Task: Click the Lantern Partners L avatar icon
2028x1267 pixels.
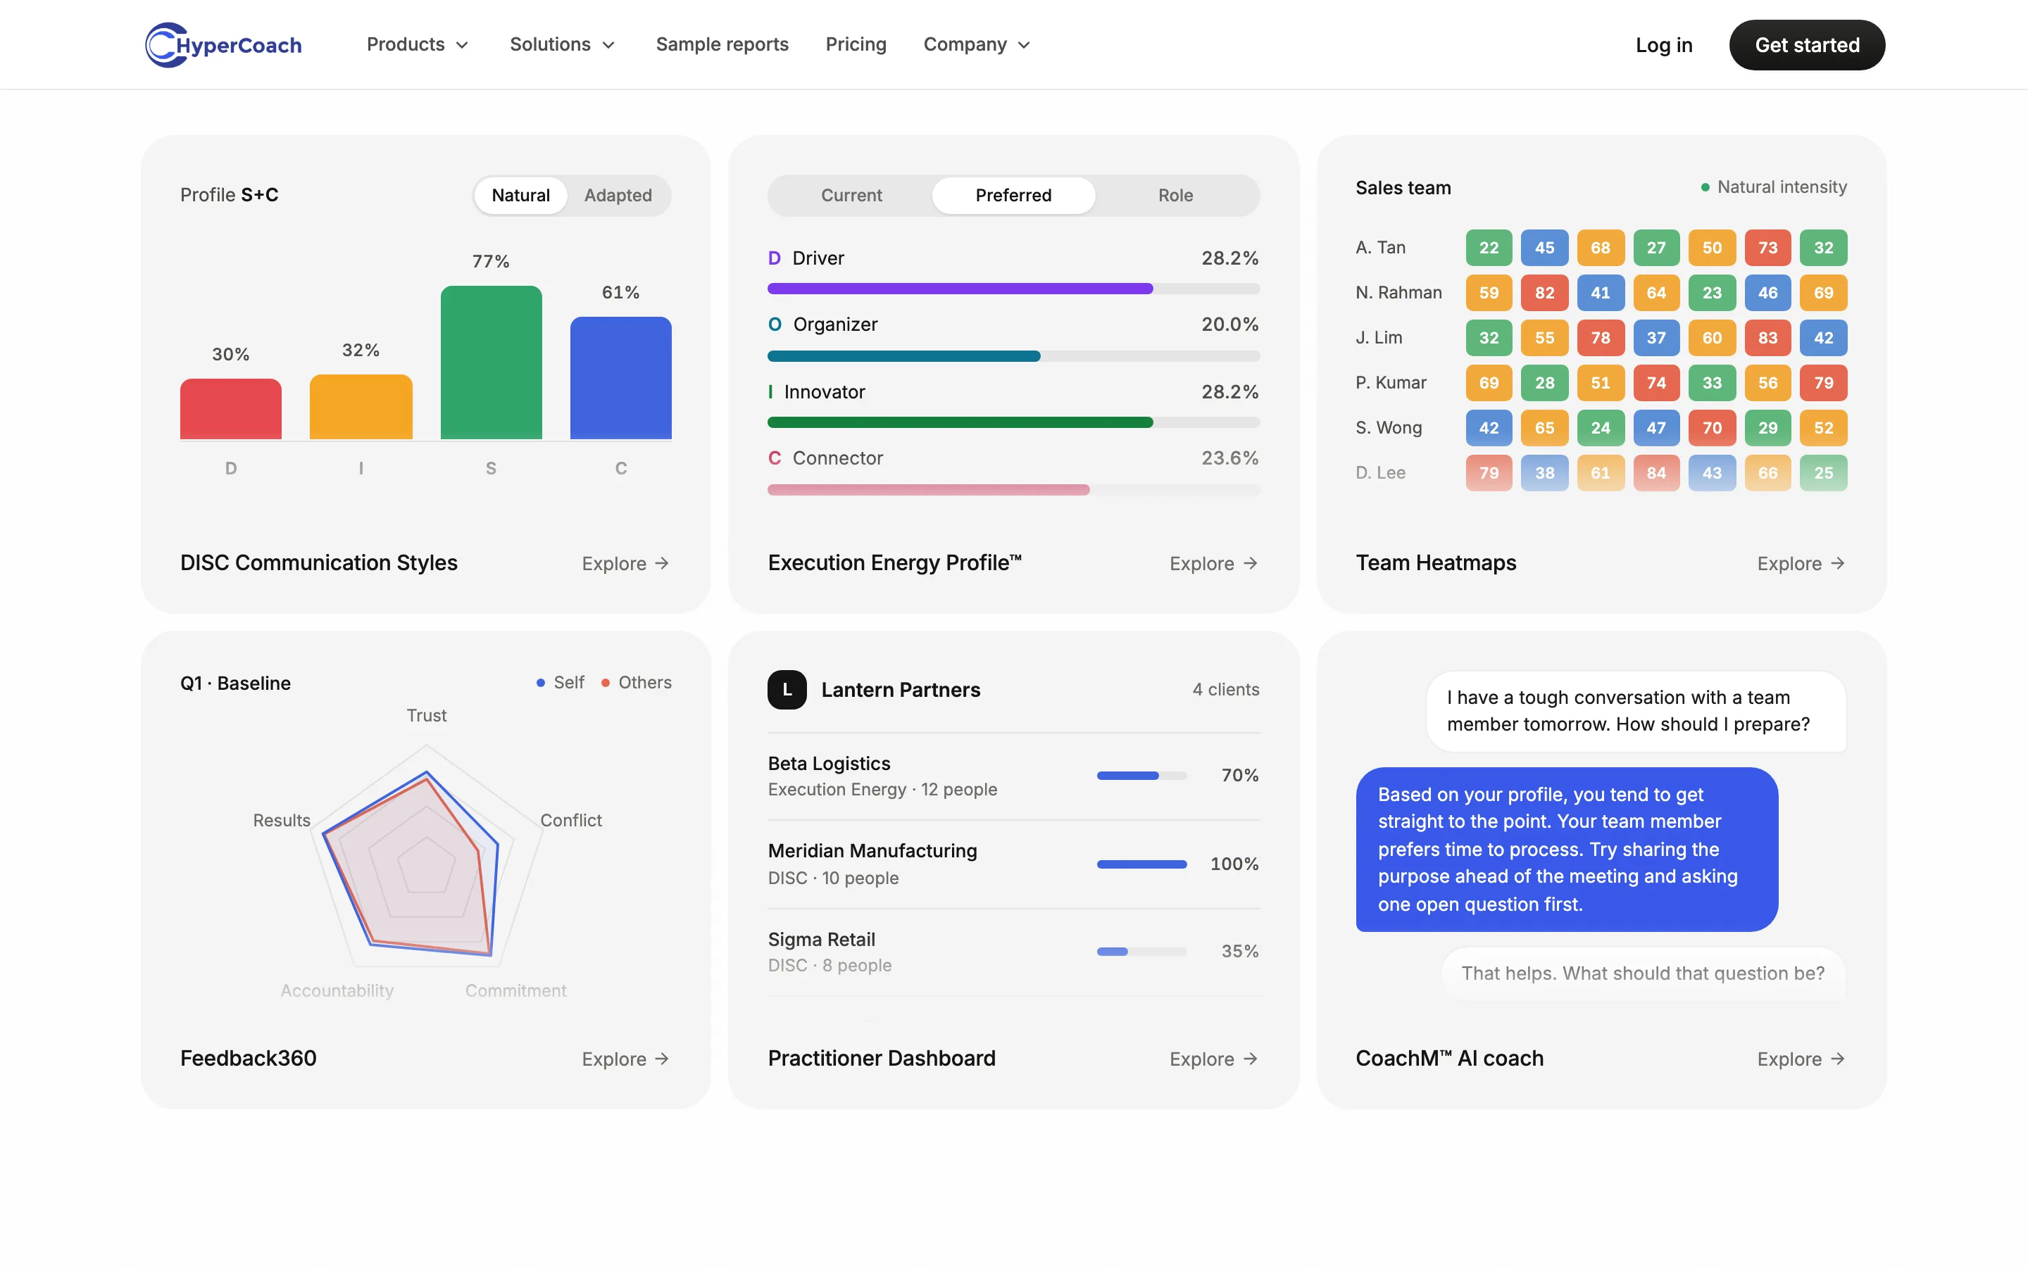Action: coord(787,690)
